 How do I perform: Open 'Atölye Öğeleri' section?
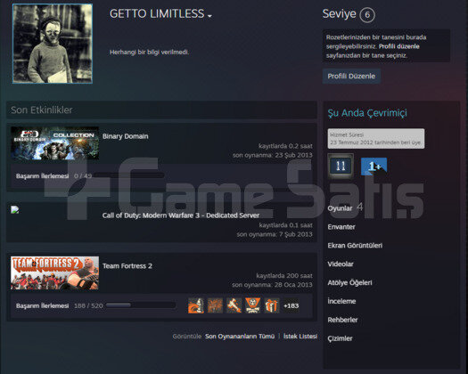click(349, 283)
